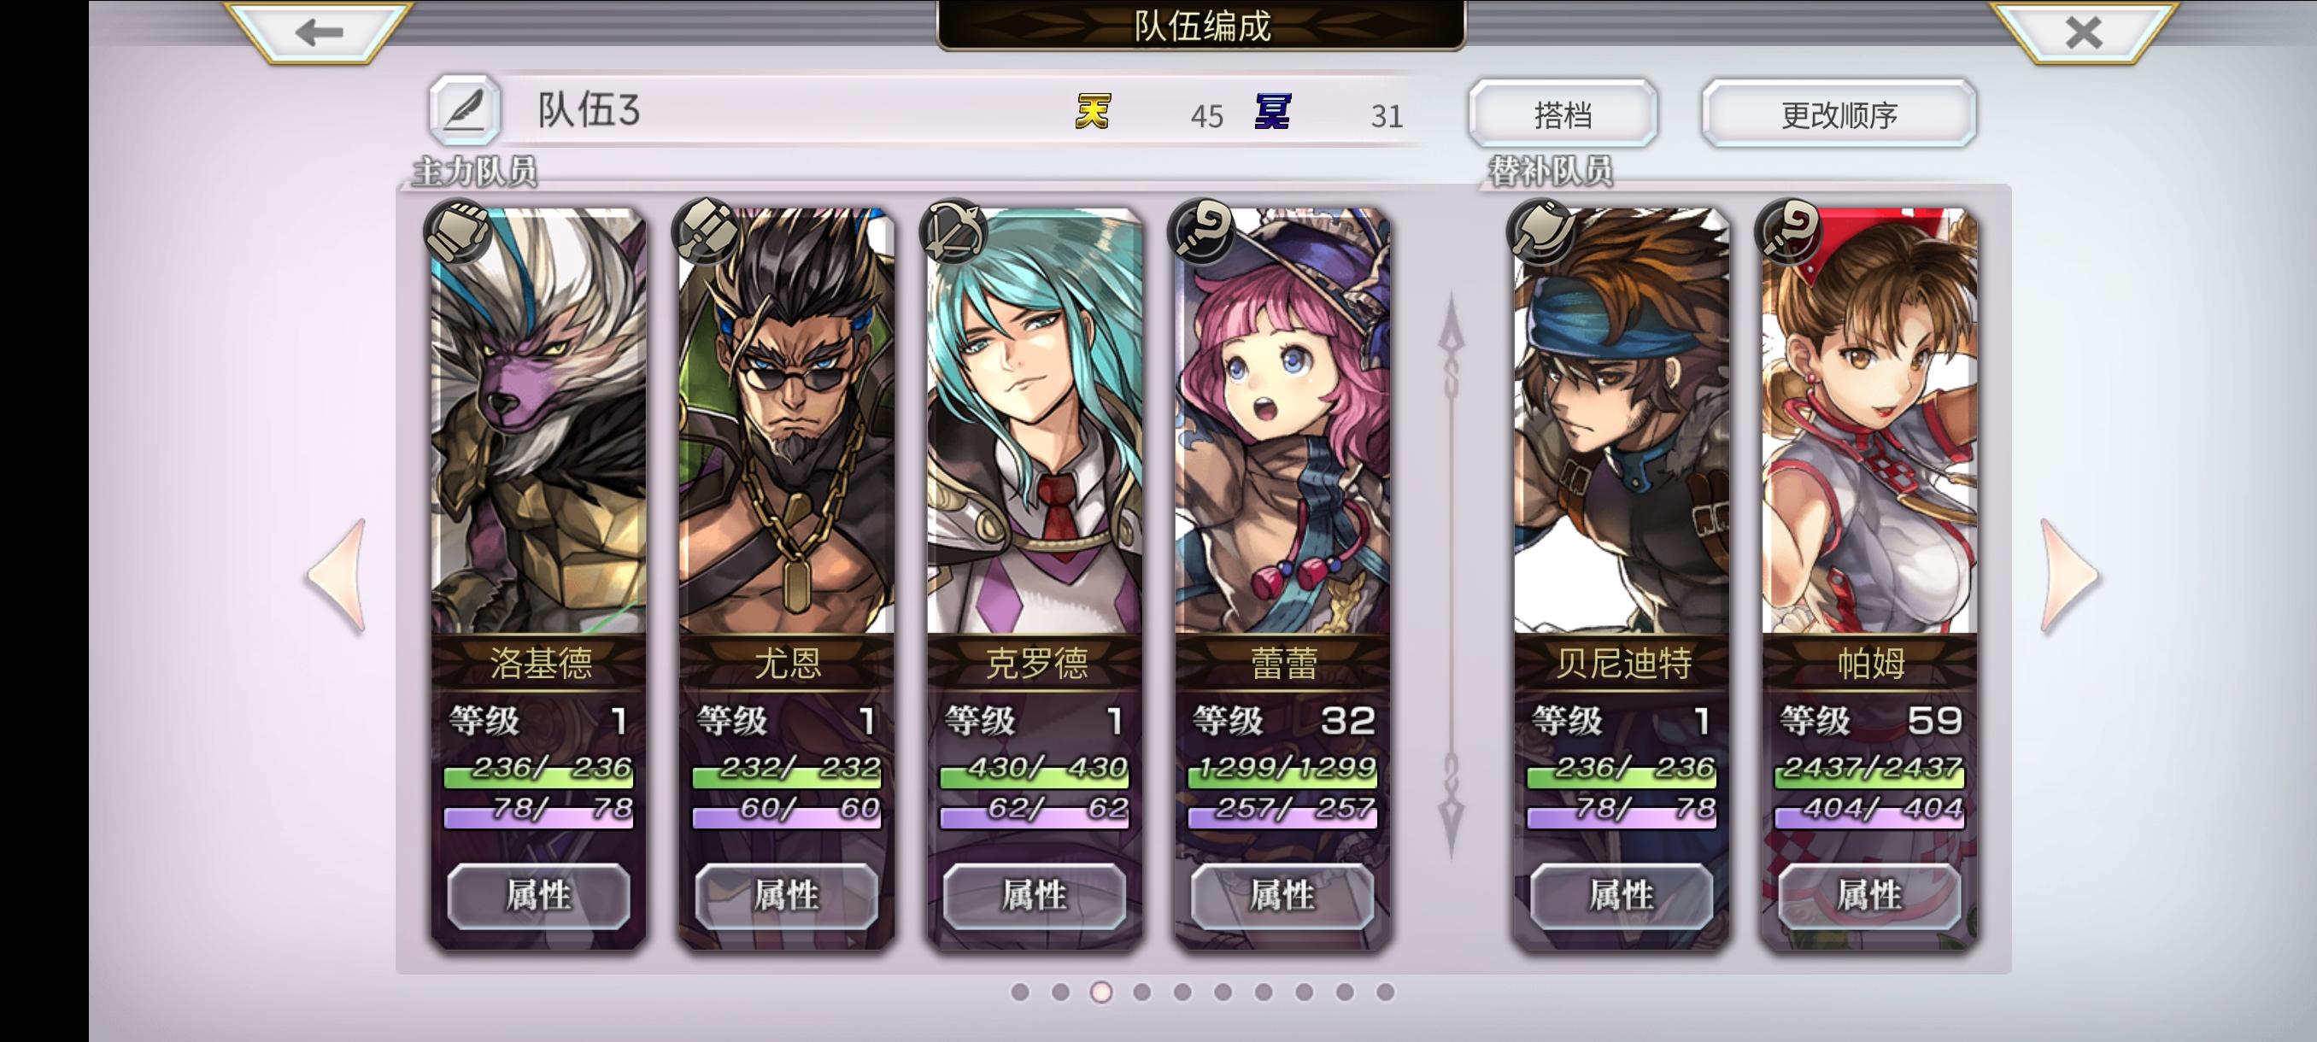Open the 更改顺序 change order option
Image resolution: width=2317 pixels, height=1042 pixels.
tap(1839, 114)
